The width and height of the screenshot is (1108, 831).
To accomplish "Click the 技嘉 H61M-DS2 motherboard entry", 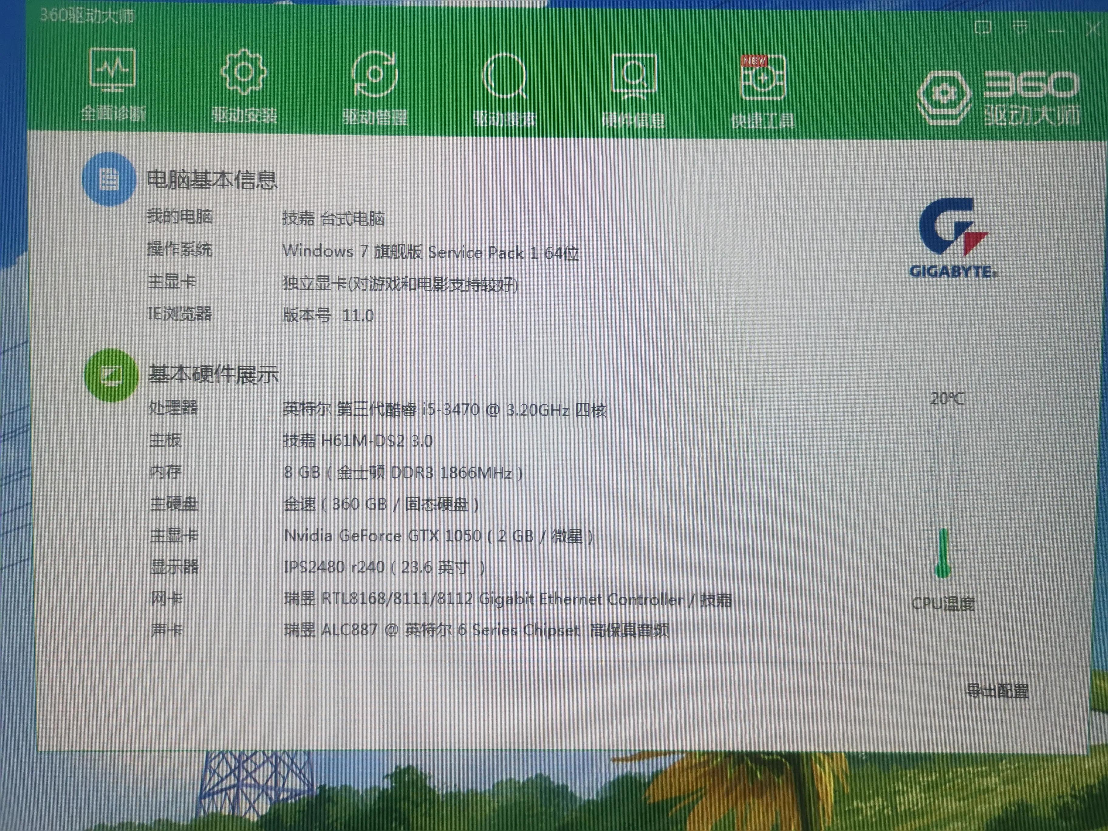I will 359,441.
